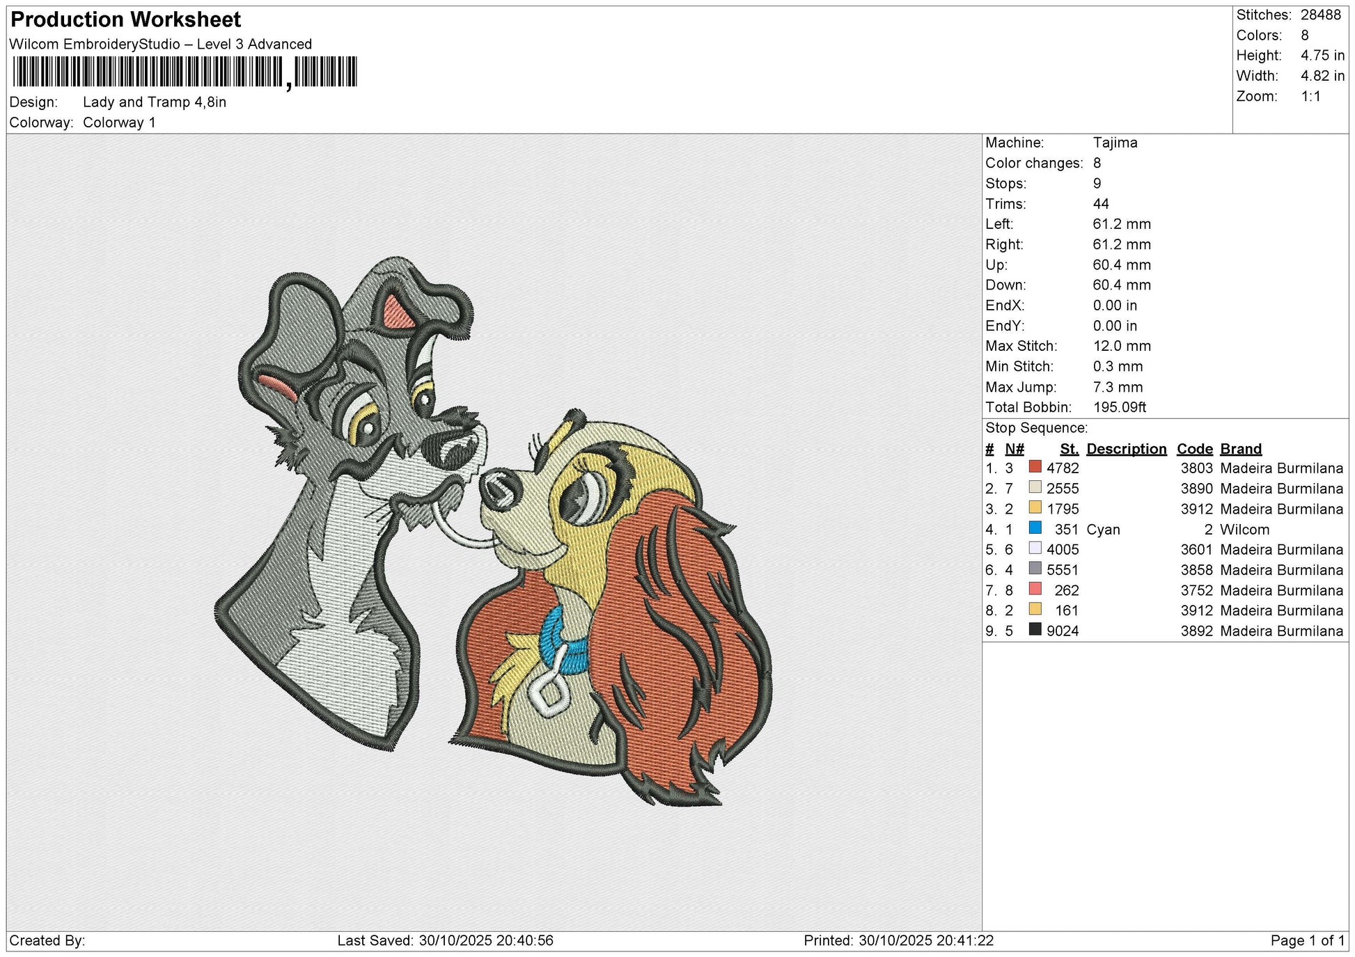Click "Wilcom EmbroideryStudio – Level 3 Advanced" text

pos(161,44)
